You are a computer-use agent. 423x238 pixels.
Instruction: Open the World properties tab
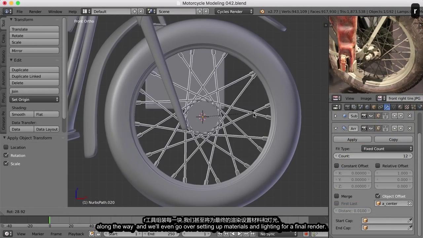coord(367,107)
